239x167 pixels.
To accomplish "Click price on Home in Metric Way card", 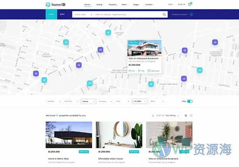I will pyautogui.click(x=54, y=152).
